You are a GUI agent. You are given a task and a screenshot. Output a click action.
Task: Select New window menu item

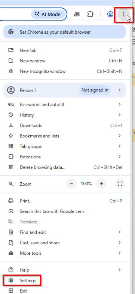click(65, 61)
